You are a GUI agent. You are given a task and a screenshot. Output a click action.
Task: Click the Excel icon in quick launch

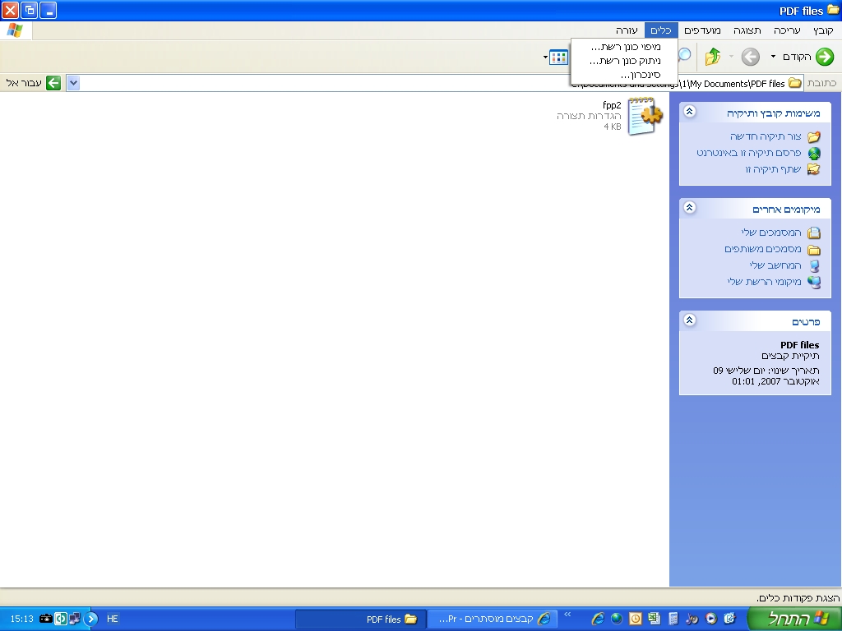click(x=654, y=619)
